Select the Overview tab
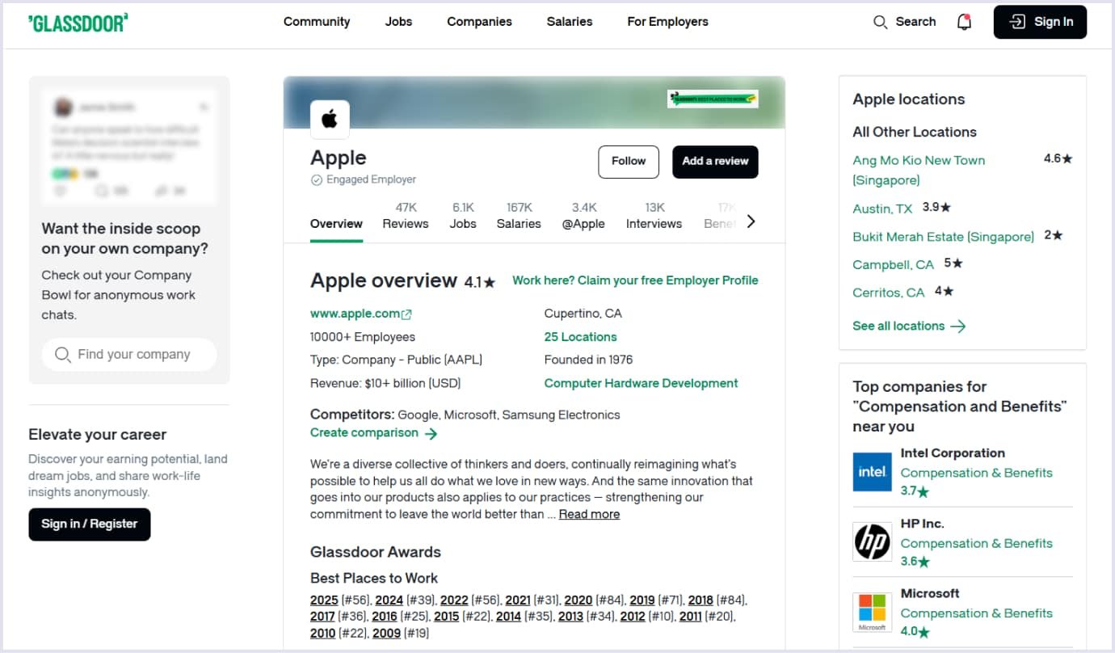Viewport: 1115px width, 653px height. click(336, 224)
